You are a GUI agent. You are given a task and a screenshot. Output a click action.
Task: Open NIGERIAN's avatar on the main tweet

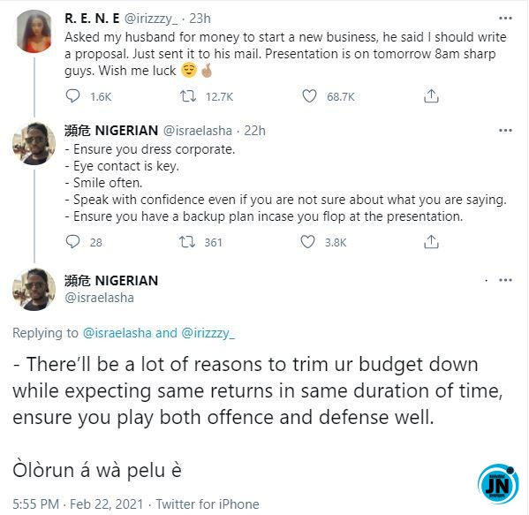coord(34,290)
